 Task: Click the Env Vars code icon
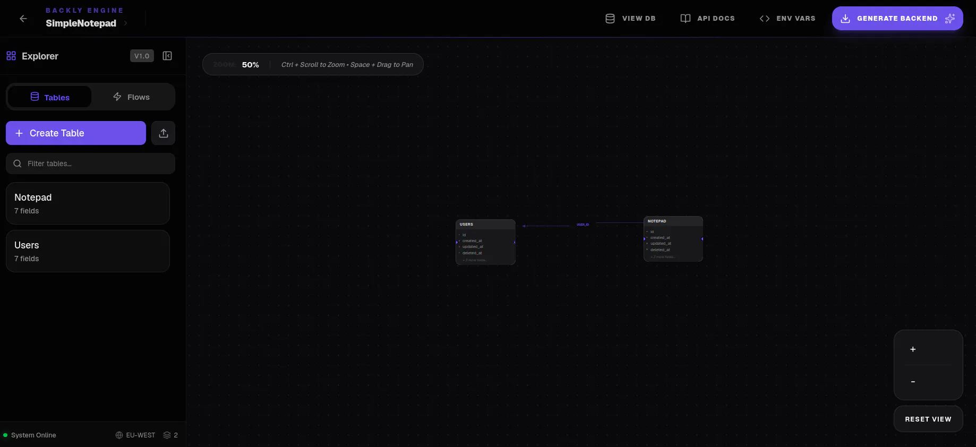[x=765, y=19]
